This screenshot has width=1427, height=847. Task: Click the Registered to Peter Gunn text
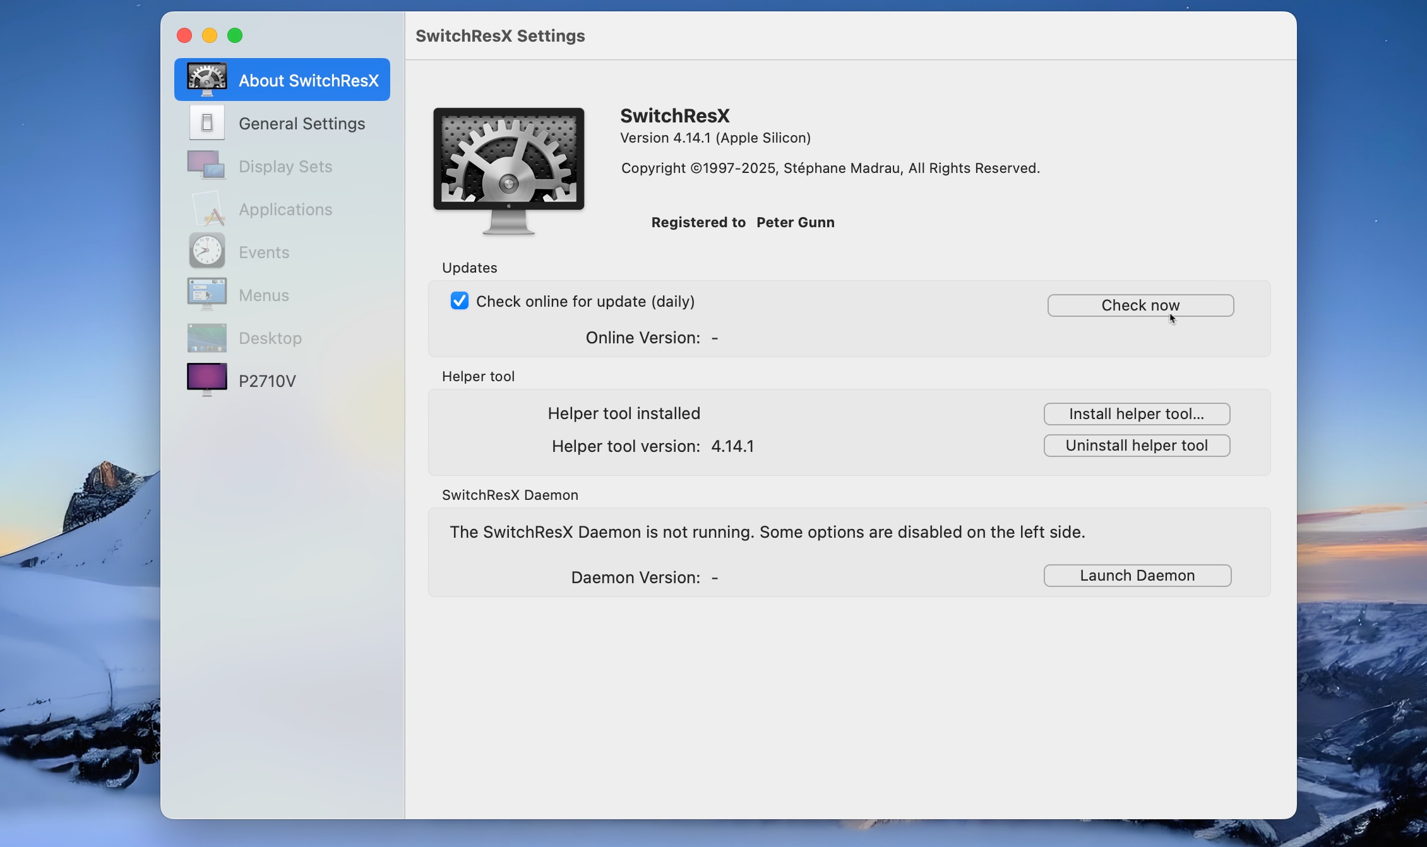coord(743,222)
